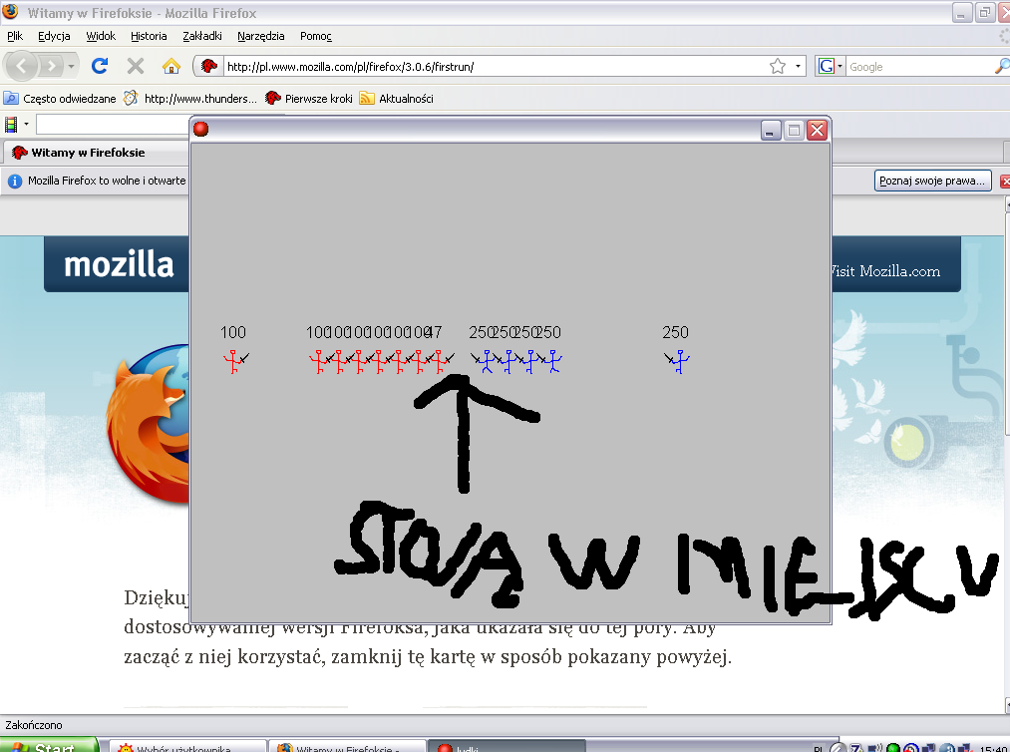
Task: Click the forward navigation arrow
Action: coord(51,66)
